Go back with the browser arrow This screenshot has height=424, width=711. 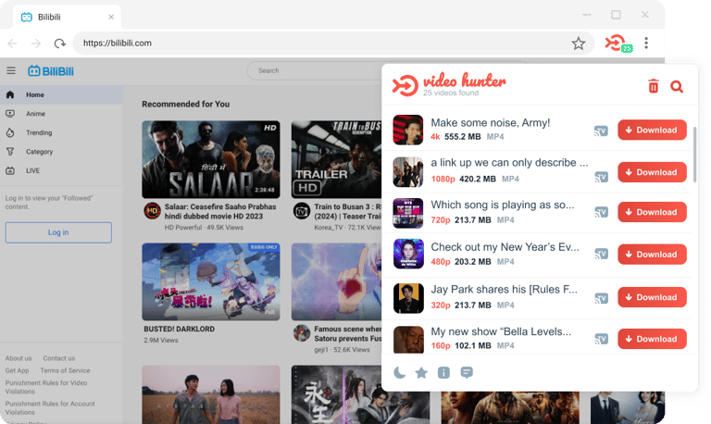[x=12, y=44]
